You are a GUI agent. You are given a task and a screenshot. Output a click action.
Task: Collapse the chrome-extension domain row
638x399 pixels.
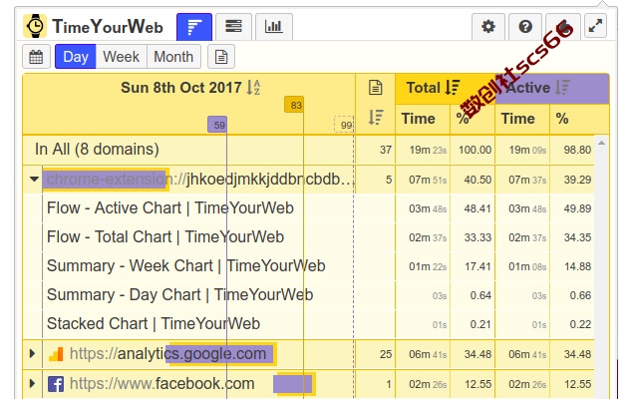34,180
